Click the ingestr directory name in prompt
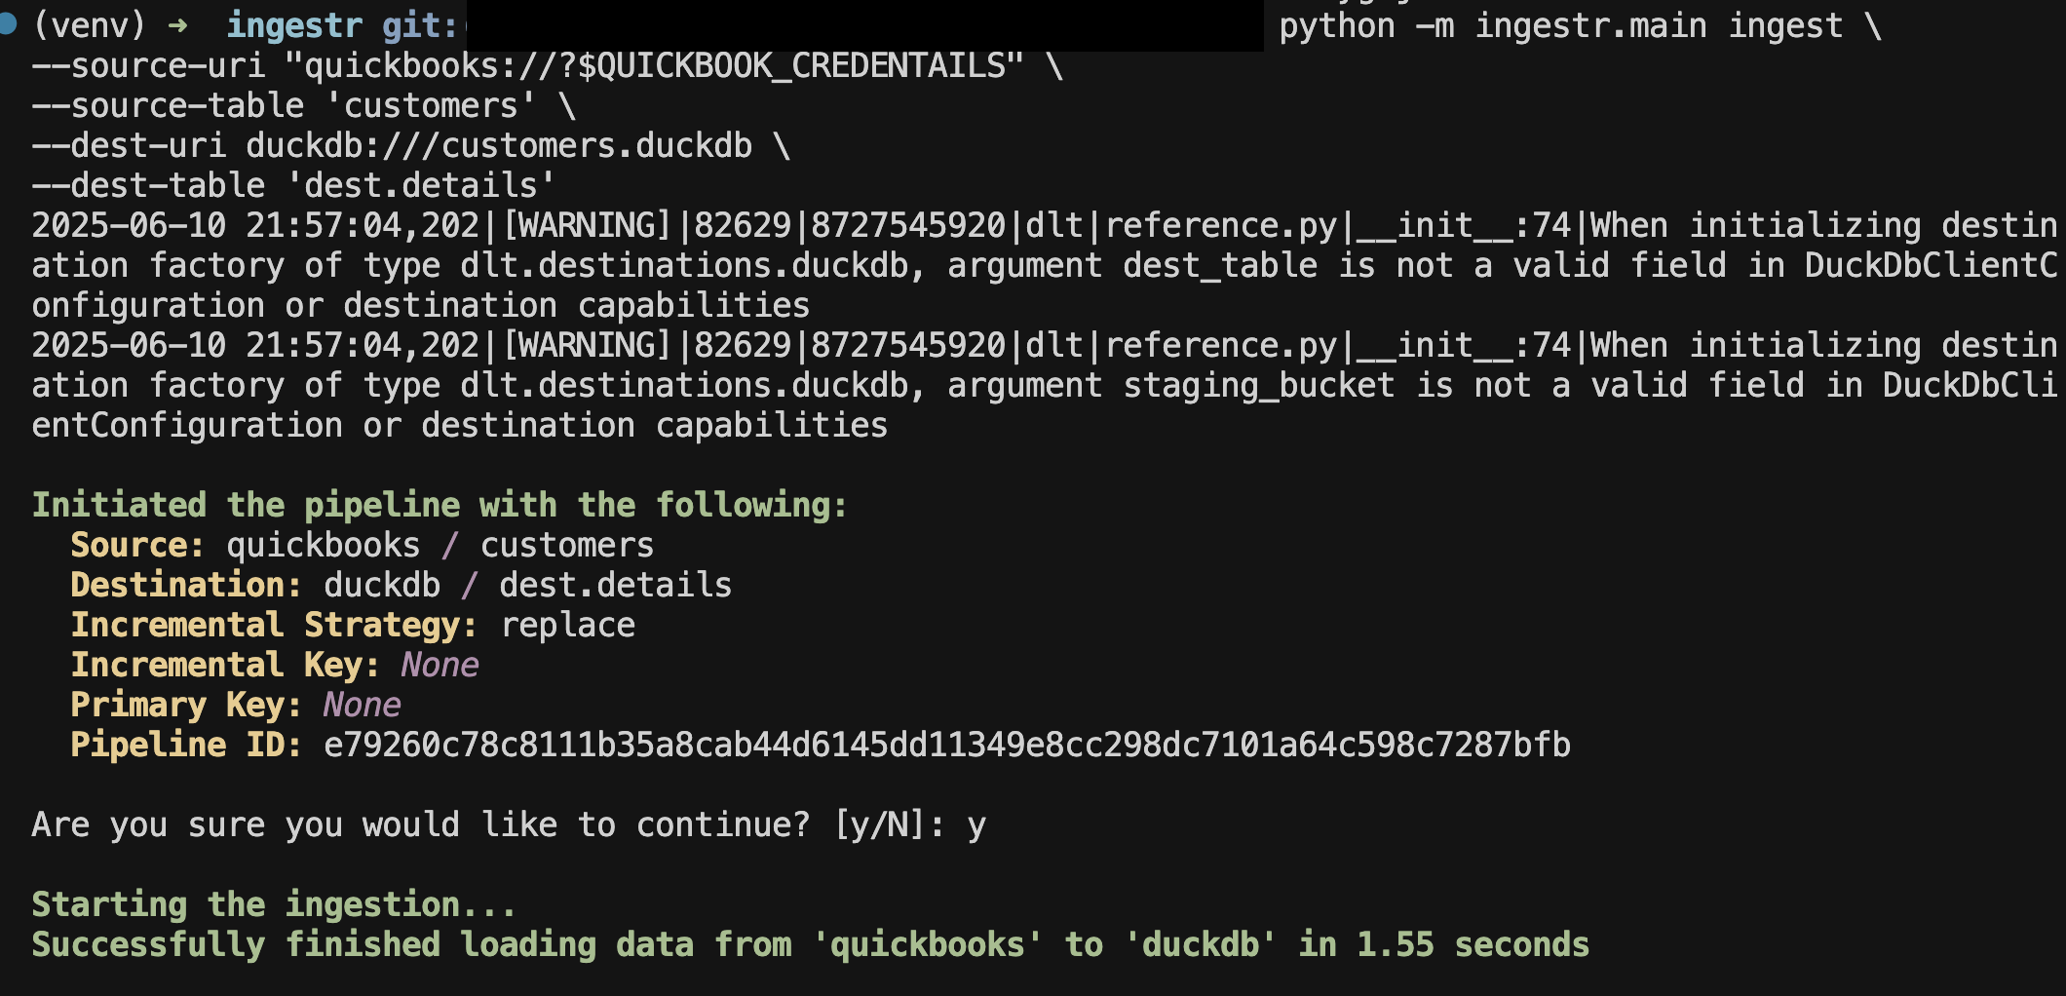The width and height of the screenshot is (2066, 996). (x=294, y=26)
